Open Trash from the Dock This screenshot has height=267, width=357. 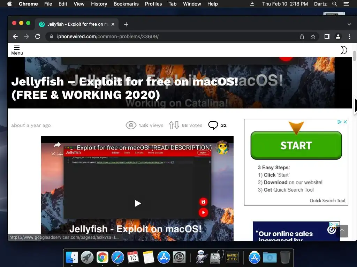point(285,258)
